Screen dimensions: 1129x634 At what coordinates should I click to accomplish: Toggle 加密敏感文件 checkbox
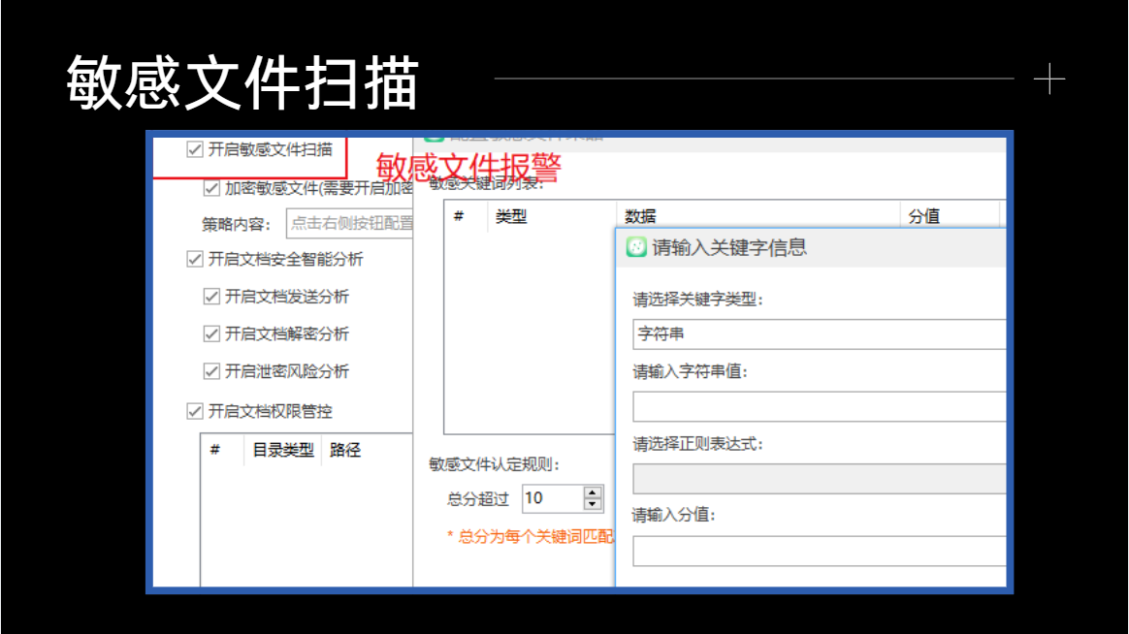[x=211, y=188]
